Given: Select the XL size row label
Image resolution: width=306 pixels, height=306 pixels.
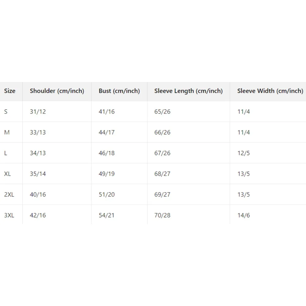Looking at the screenshot, I should 8,174.
